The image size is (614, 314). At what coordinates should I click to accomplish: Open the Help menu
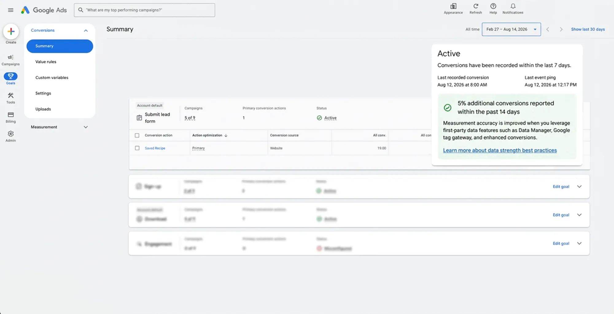coord(493,9)
